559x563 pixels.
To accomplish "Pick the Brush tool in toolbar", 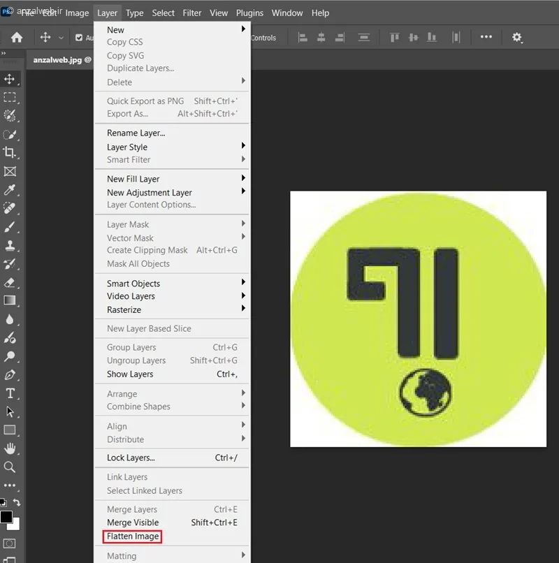I will 10,227.
